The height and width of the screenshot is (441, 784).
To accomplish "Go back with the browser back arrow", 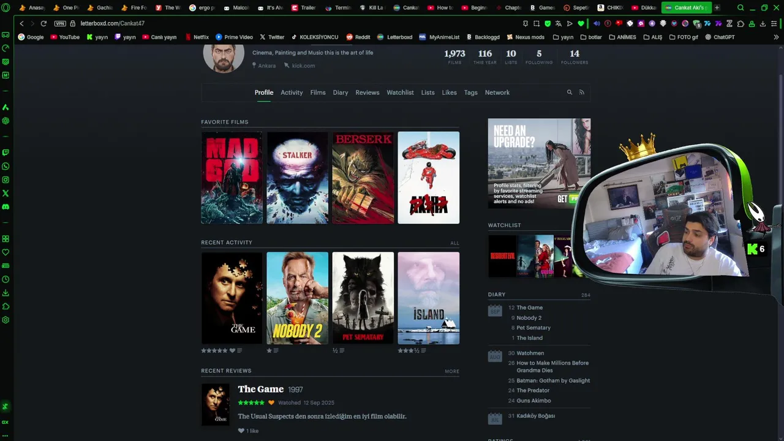I will click(21, 23).
